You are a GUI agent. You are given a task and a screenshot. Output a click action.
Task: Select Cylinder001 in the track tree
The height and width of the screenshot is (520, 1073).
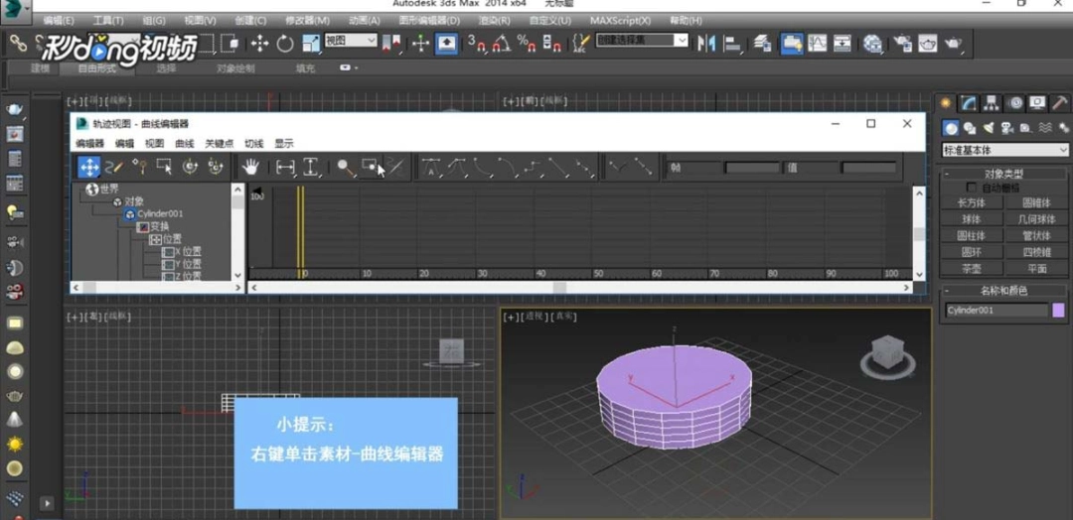159,214
